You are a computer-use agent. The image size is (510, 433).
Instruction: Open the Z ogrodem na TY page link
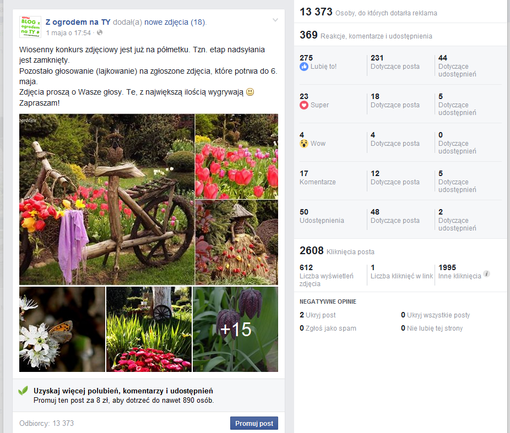pyautogui.click(x=78, y=22)
